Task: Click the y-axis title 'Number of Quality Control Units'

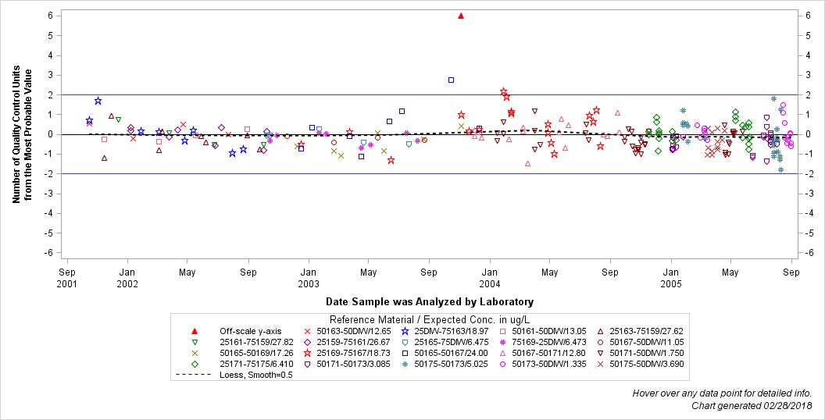Action: point(16,134)
